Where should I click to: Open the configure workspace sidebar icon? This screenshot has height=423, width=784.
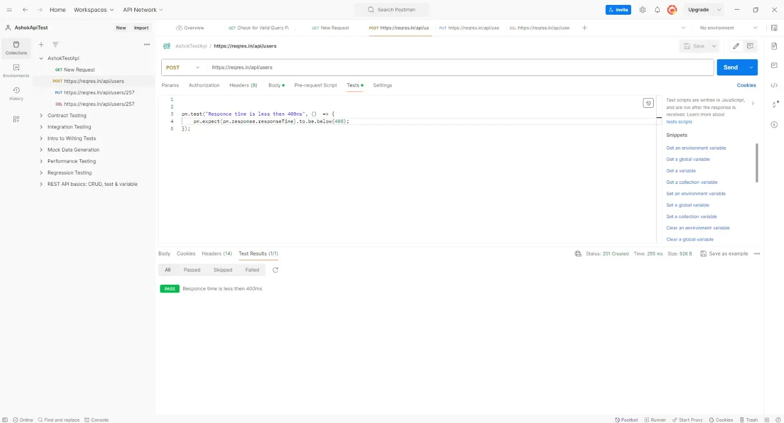(x=16, y=119)
